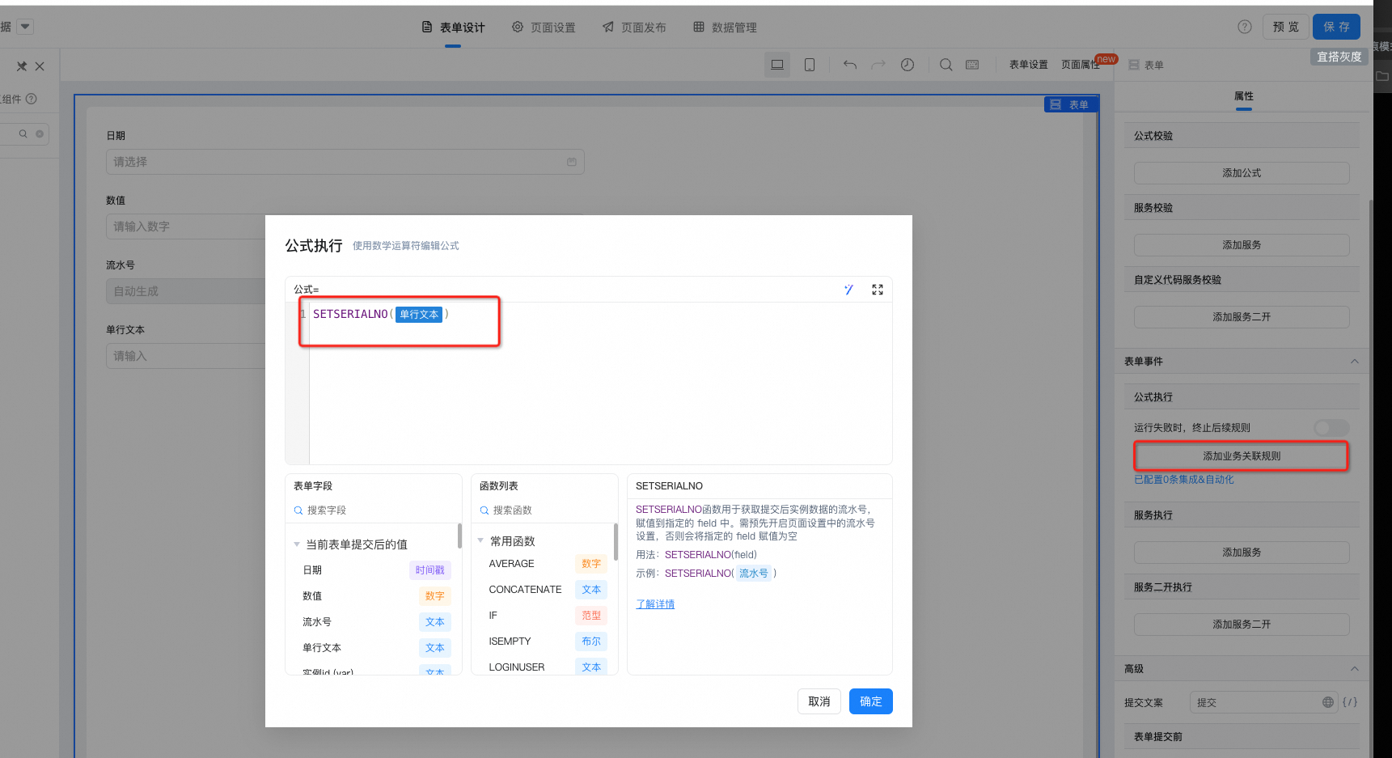Click the 单行文本 tag in formula
Screen dimensions: 1392x758
coord(419,315)
